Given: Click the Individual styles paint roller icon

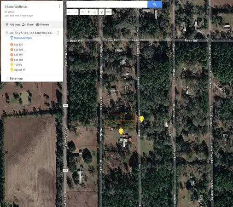Looking at the screenshot, I should tap(12, 38).
